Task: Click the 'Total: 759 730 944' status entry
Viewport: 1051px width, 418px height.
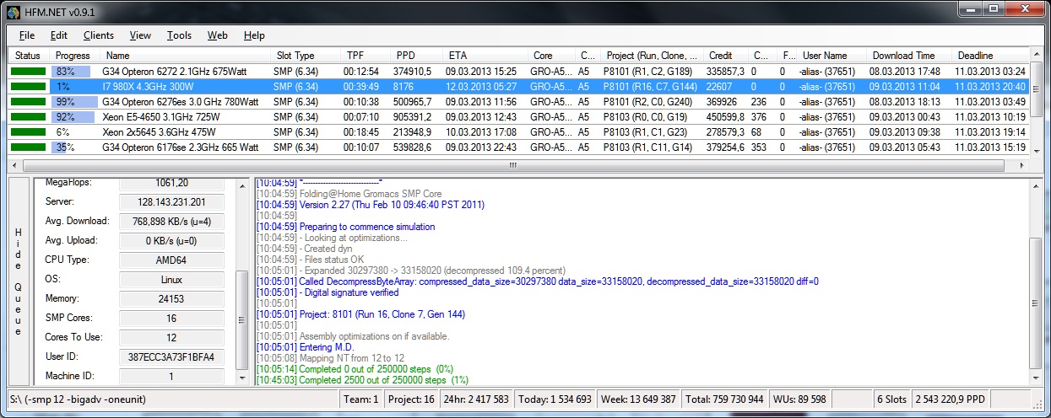Action: click(x=725, y=399)
